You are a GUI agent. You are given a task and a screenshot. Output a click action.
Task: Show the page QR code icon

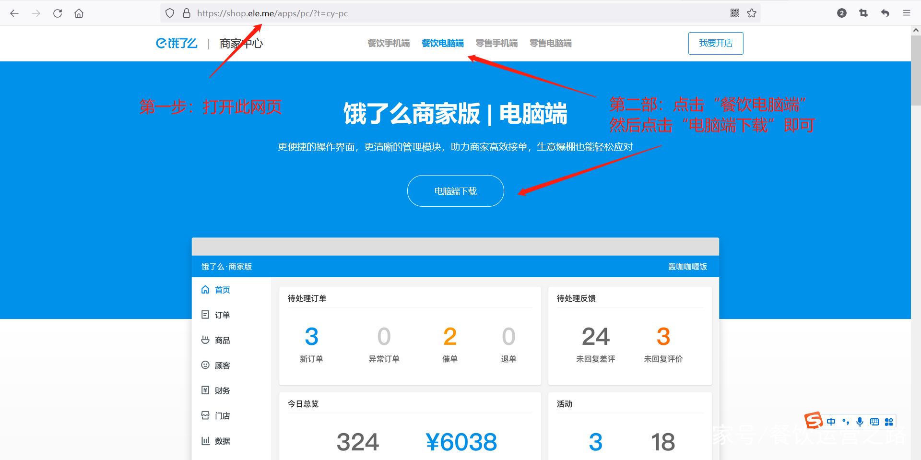point(735,13)
